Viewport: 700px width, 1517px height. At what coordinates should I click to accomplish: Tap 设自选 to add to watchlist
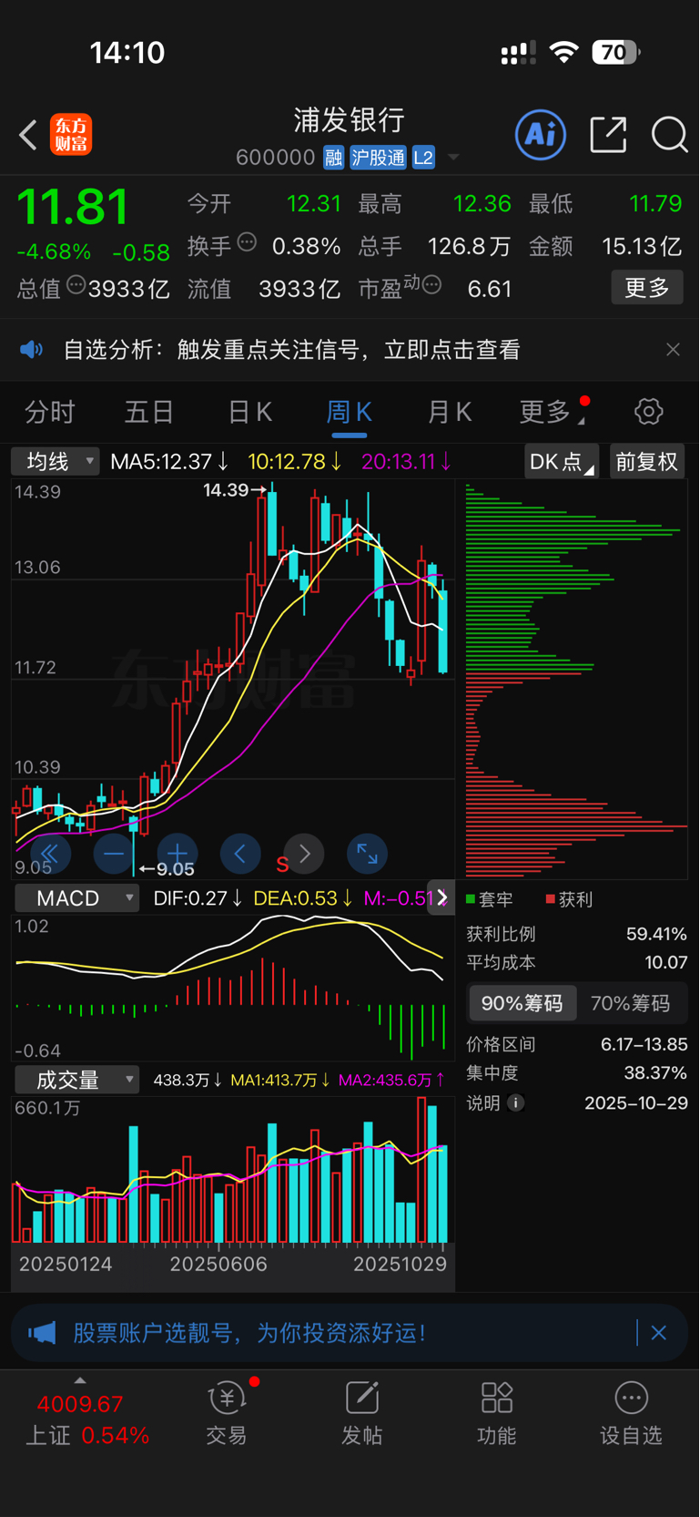pyautogui.click(x=631, y=1414)
